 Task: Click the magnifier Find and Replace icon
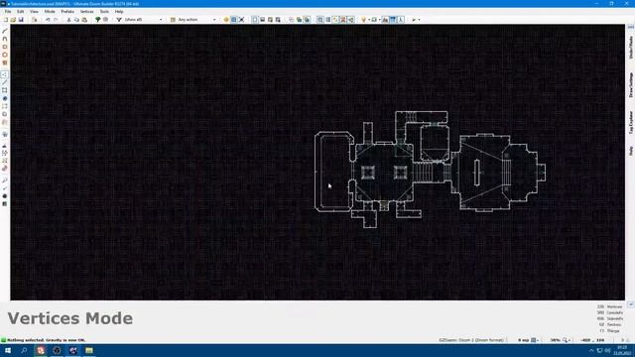coord(5,180)
